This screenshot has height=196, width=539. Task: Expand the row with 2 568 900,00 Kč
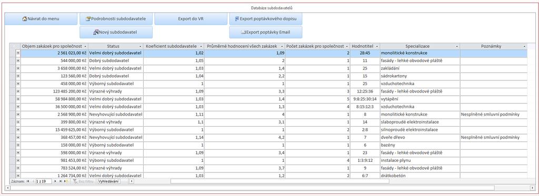[x=18, y=115]
